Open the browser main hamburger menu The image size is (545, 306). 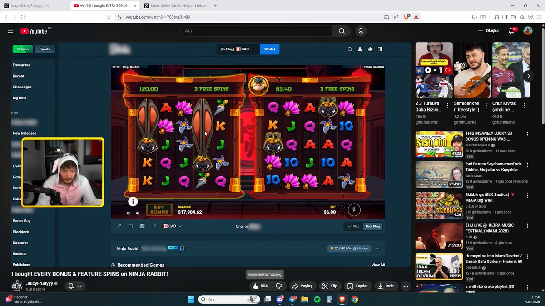click(x=539, y=17)
